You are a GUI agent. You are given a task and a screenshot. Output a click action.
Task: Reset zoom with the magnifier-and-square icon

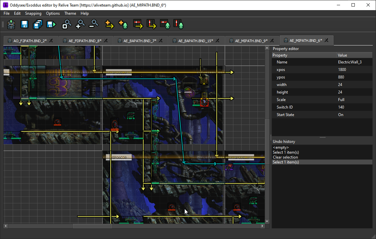click(x=67, y=24)
